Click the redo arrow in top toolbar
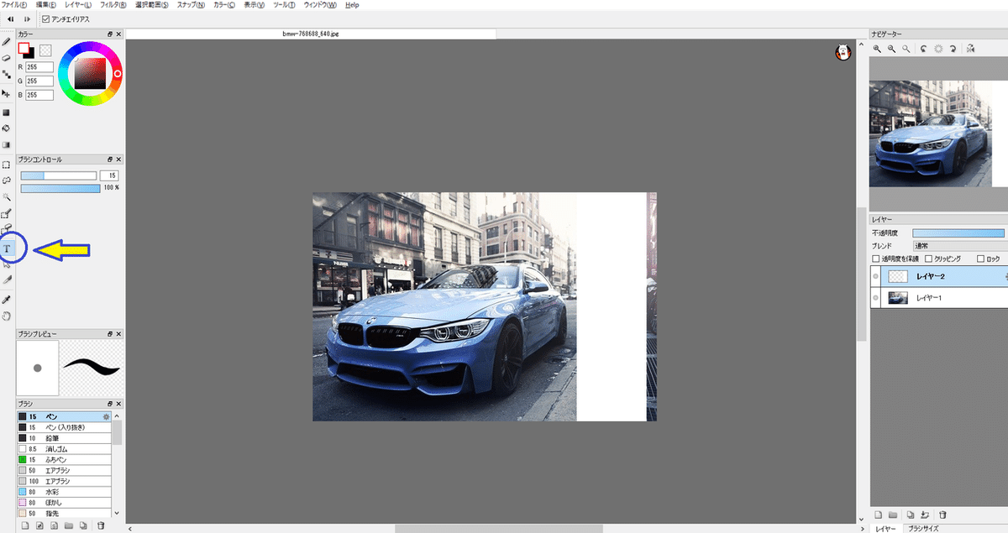 [x=27, y=19]
